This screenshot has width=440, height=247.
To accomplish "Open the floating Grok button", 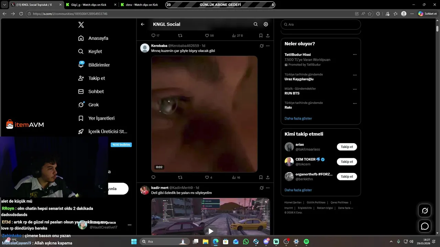I will click(x=425, y=211).
